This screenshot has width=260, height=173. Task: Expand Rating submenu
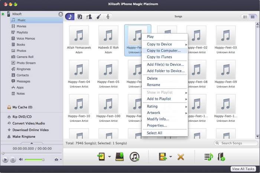165,107
